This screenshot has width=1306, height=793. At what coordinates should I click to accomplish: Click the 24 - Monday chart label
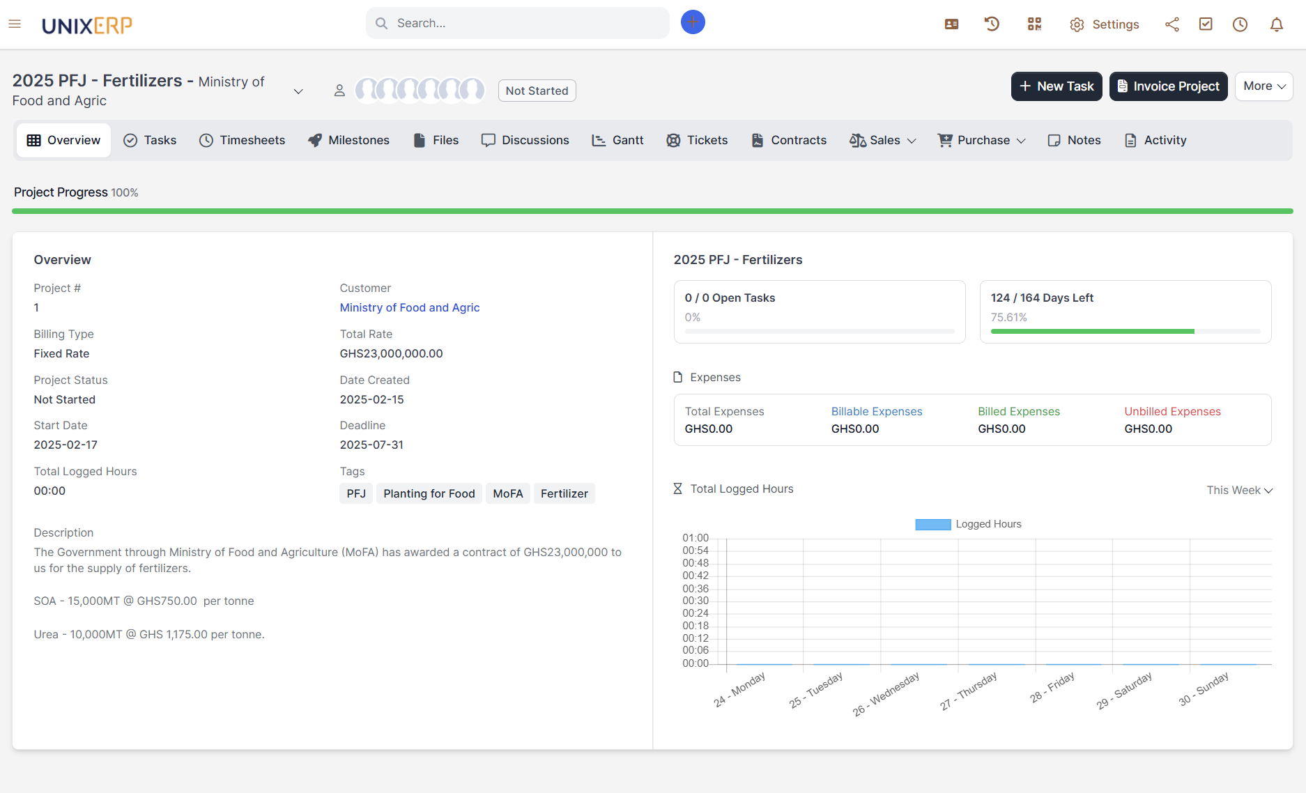tap(739, 689)
